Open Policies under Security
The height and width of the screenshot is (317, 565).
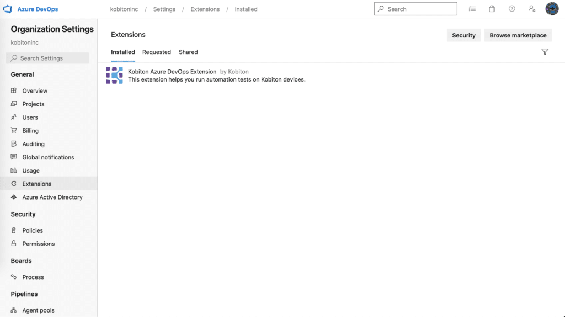pos(33,230)
